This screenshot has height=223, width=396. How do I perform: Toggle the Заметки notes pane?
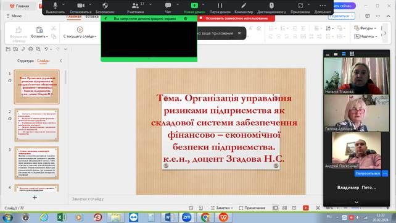(x=221, y=208)
